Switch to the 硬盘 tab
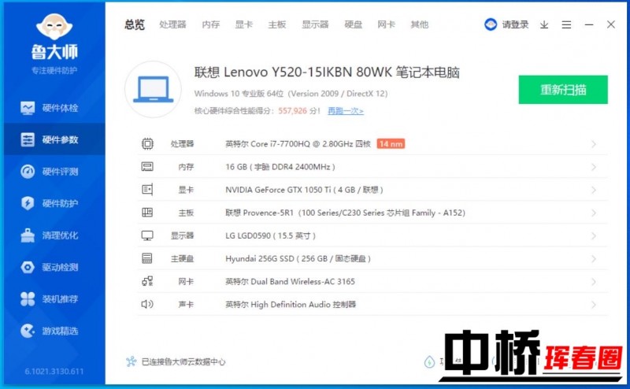This screenshot has width=630, height=389. (x=354, y=24)
